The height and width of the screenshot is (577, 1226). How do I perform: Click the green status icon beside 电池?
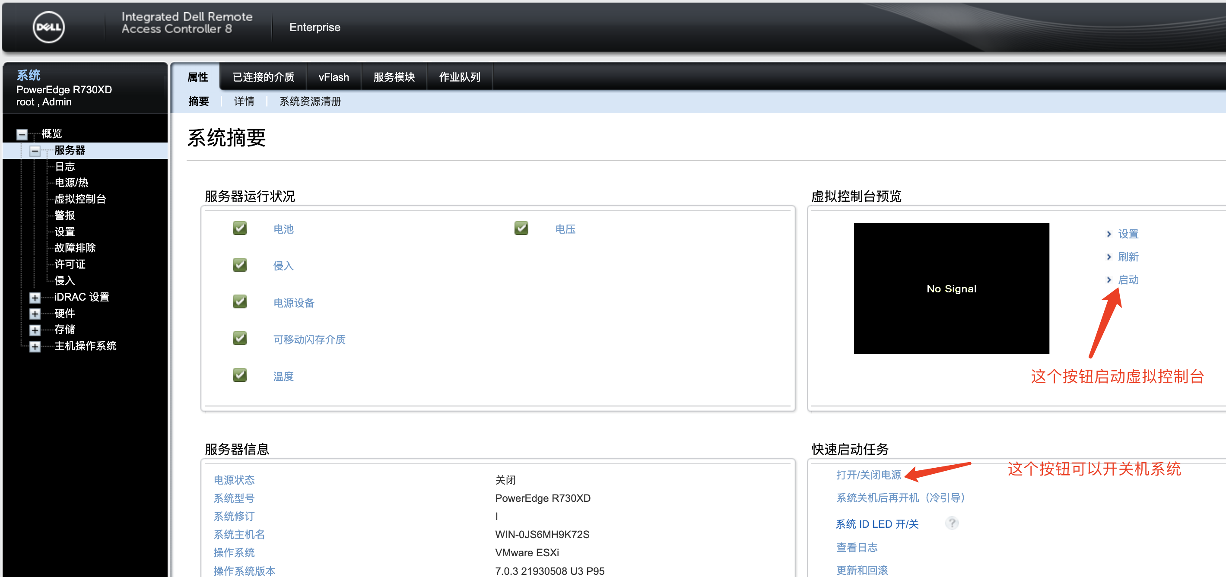click(x=239, y=228)
